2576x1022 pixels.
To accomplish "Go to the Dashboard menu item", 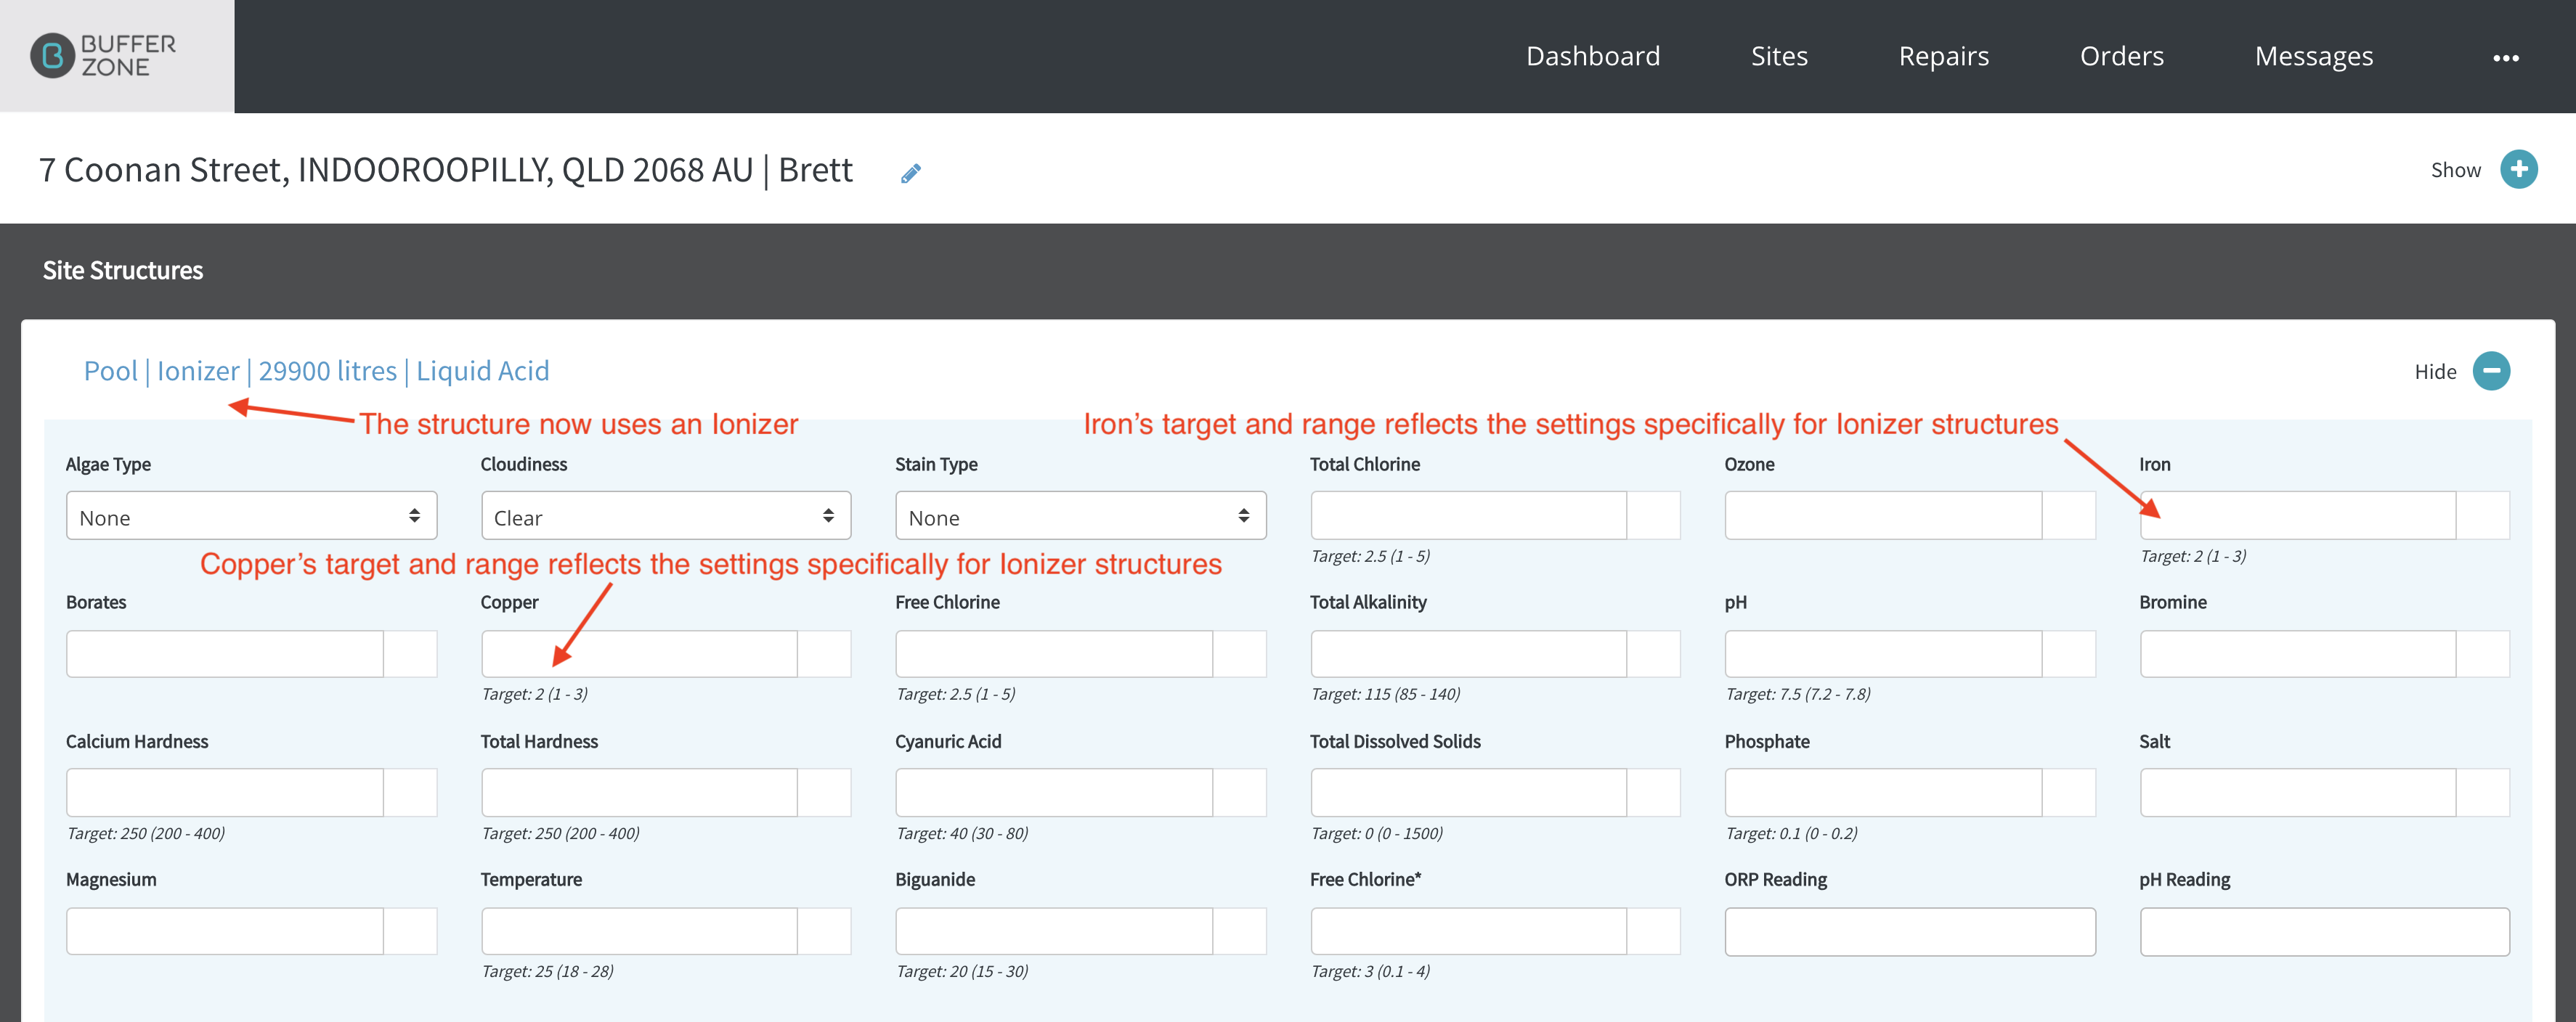I will pyautogui.click(x=1593, y=56).
